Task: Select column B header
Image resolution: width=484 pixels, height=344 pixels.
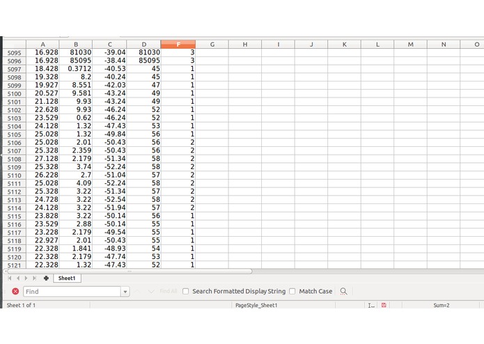Action: coord(76,45)
